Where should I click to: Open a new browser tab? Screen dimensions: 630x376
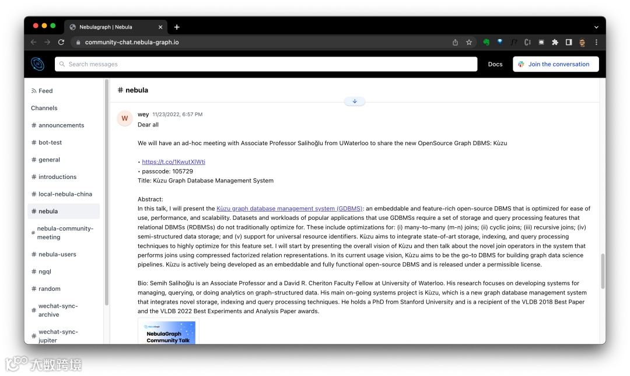[x=177, y=27]
